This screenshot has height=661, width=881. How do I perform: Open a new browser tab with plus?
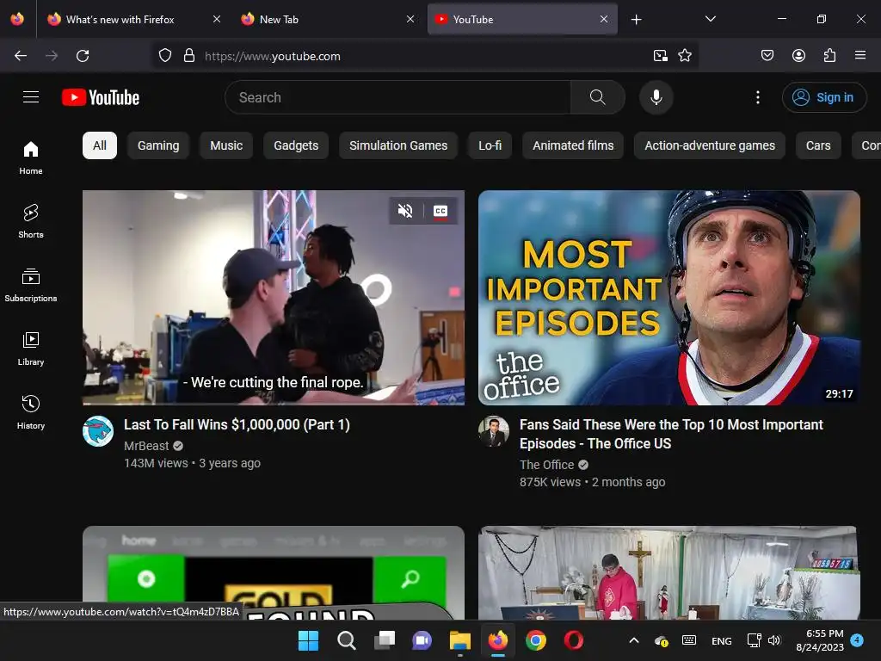click(x=636, y=20)
